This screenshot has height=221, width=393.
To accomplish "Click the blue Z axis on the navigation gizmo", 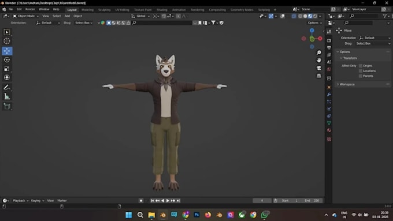I will [x=312, y=31].
